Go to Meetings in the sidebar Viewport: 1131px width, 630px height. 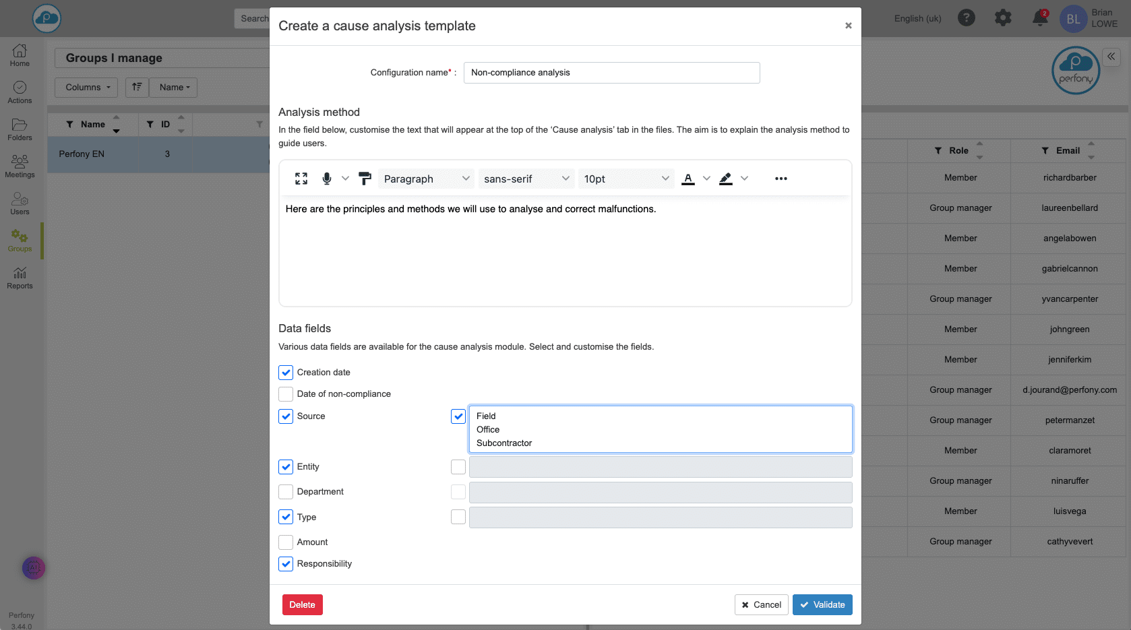tap(20, 166)
